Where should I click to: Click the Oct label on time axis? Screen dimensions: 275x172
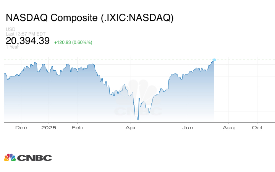(257, 128)
